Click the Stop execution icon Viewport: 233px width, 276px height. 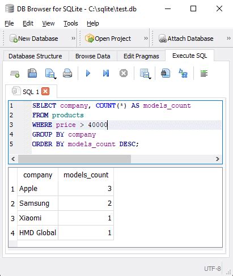(124, 73)
